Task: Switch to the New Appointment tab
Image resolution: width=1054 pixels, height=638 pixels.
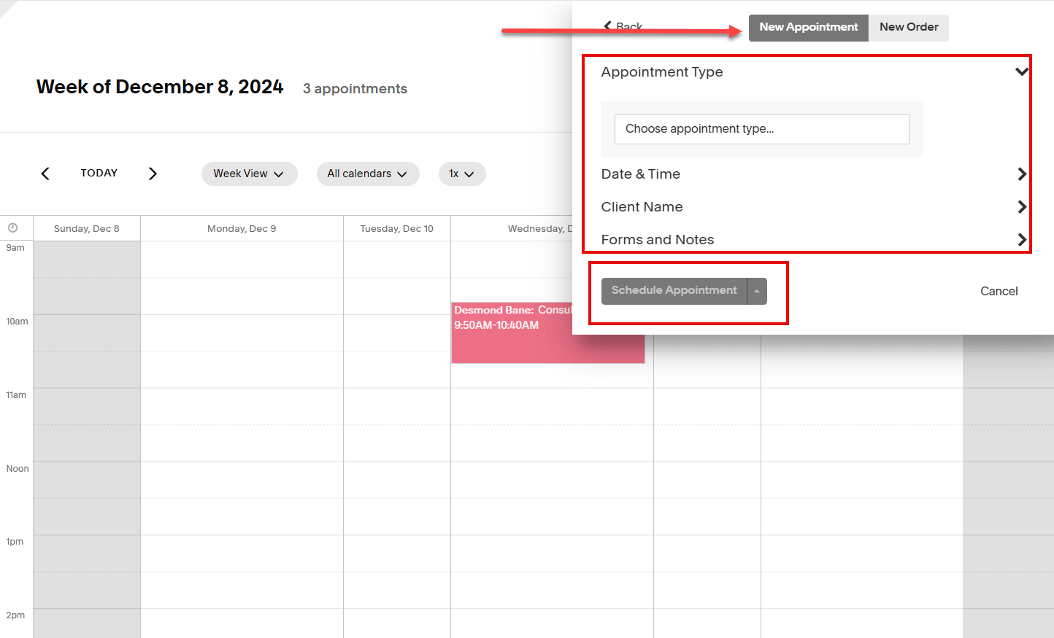Action: [808, 28]
